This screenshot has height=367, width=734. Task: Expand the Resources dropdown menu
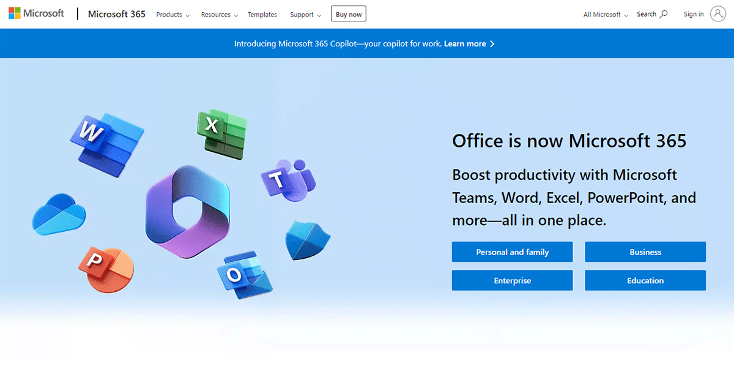[220, 15]
